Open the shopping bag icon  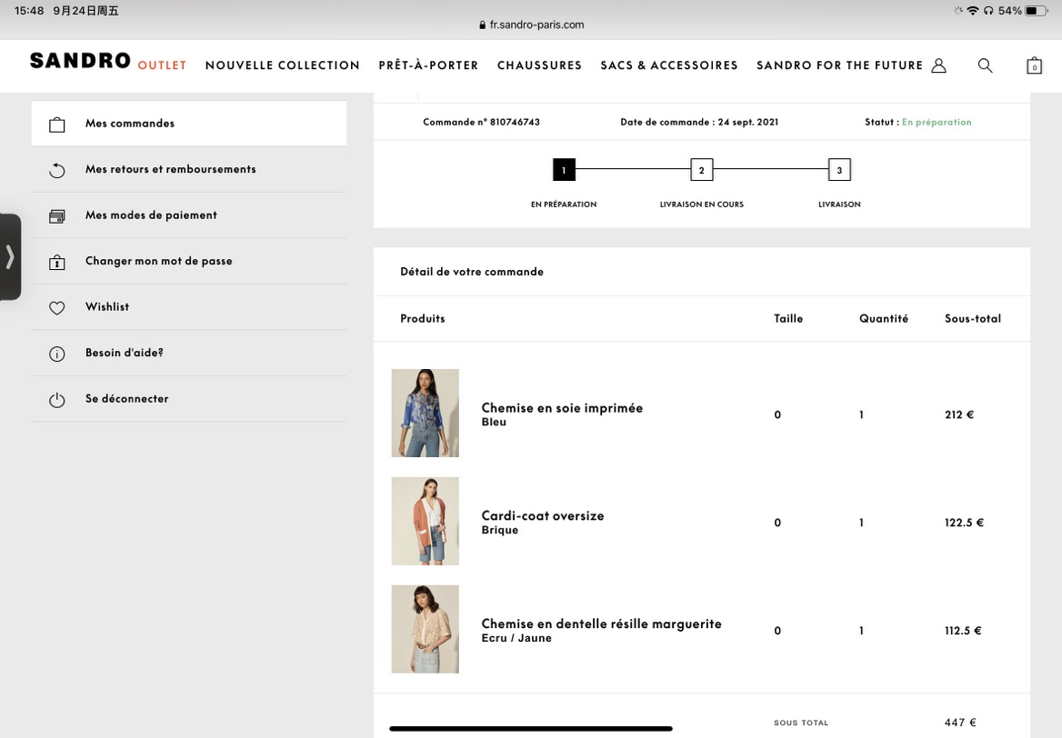click(1034, 65)
